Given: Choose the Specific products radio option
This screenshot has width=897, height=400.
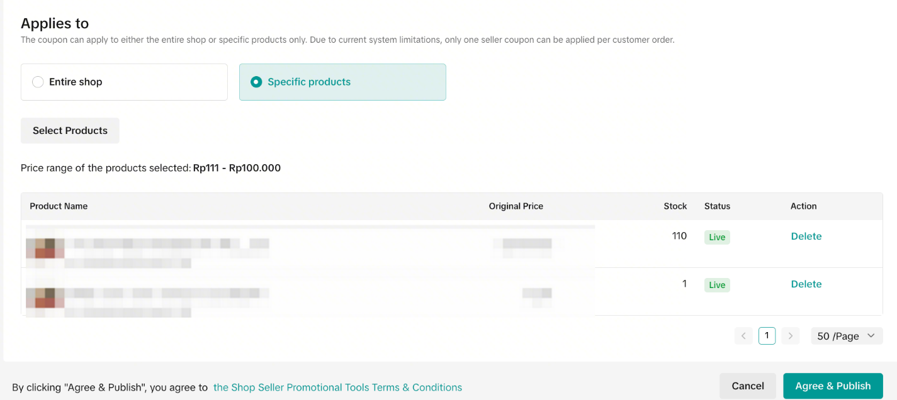Looking at the screenshot, I should (x=256, y=82).
